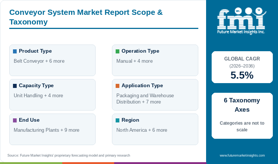Click the blue square beside Product Type

pyautogui.click(x=15, y=51)
